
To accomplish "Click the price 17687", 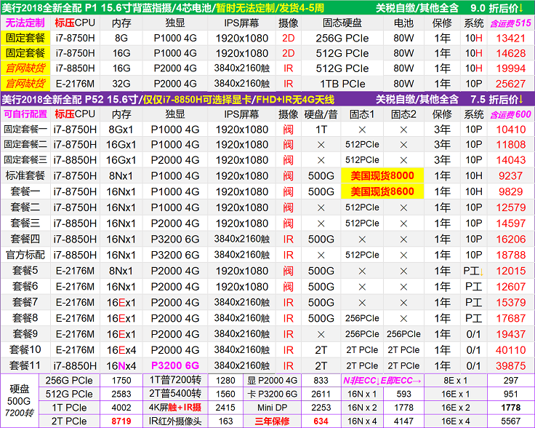I will click(510, 318).
